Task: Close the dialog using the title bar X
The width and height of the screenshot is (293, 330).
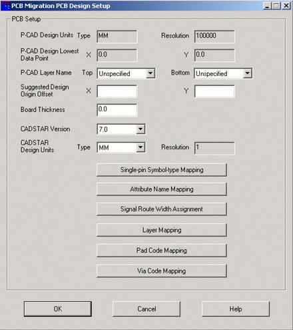Action: coord(286,5)
